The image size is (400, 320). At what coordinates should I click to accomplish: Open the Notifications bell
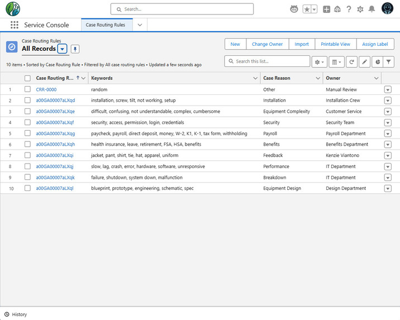click(372, 9)
